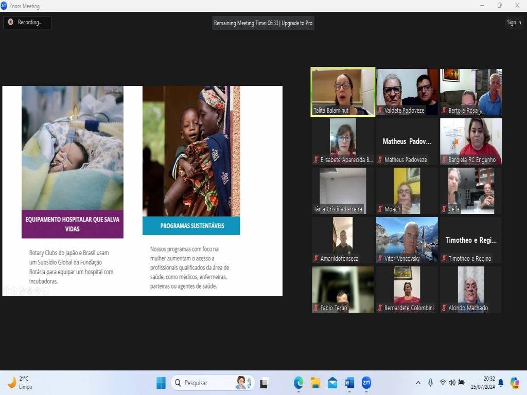The image size is (527, 395).
Task: Open the notification bell in the system tray
Action: (x=501, y=383)
